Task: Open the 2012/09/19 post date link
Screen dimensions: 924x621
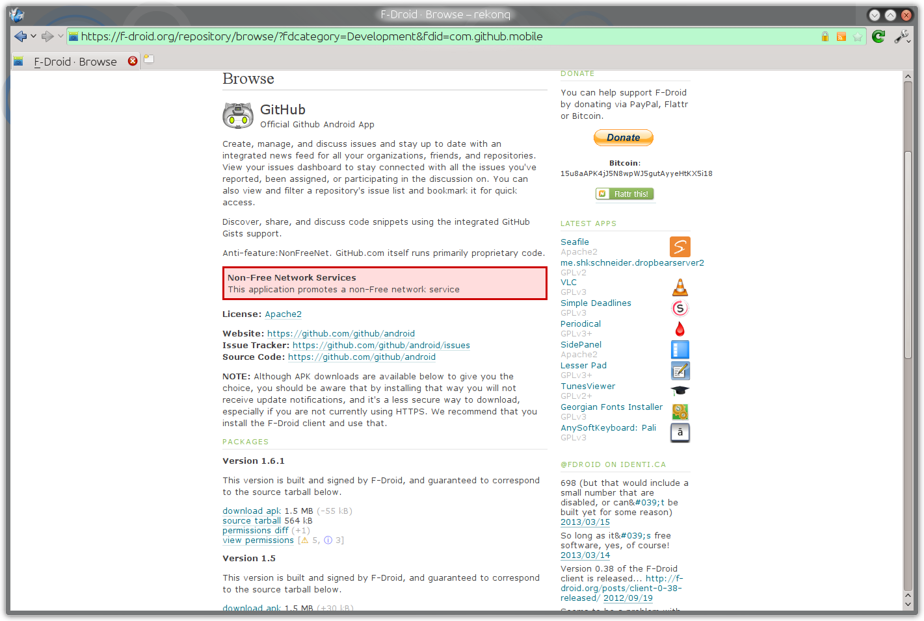Action: coord(628,598)
